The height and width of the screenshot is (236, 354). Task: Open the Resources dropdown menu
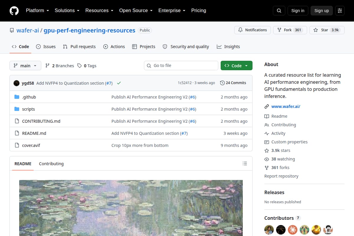pyautogui.click(x=99, y=11)
